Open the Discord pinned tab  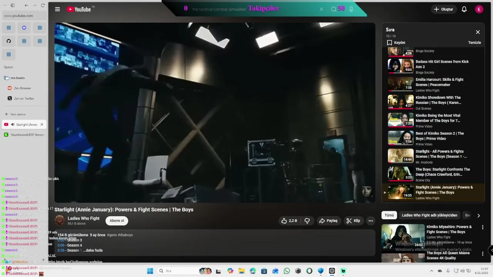(x=24, y=28)
